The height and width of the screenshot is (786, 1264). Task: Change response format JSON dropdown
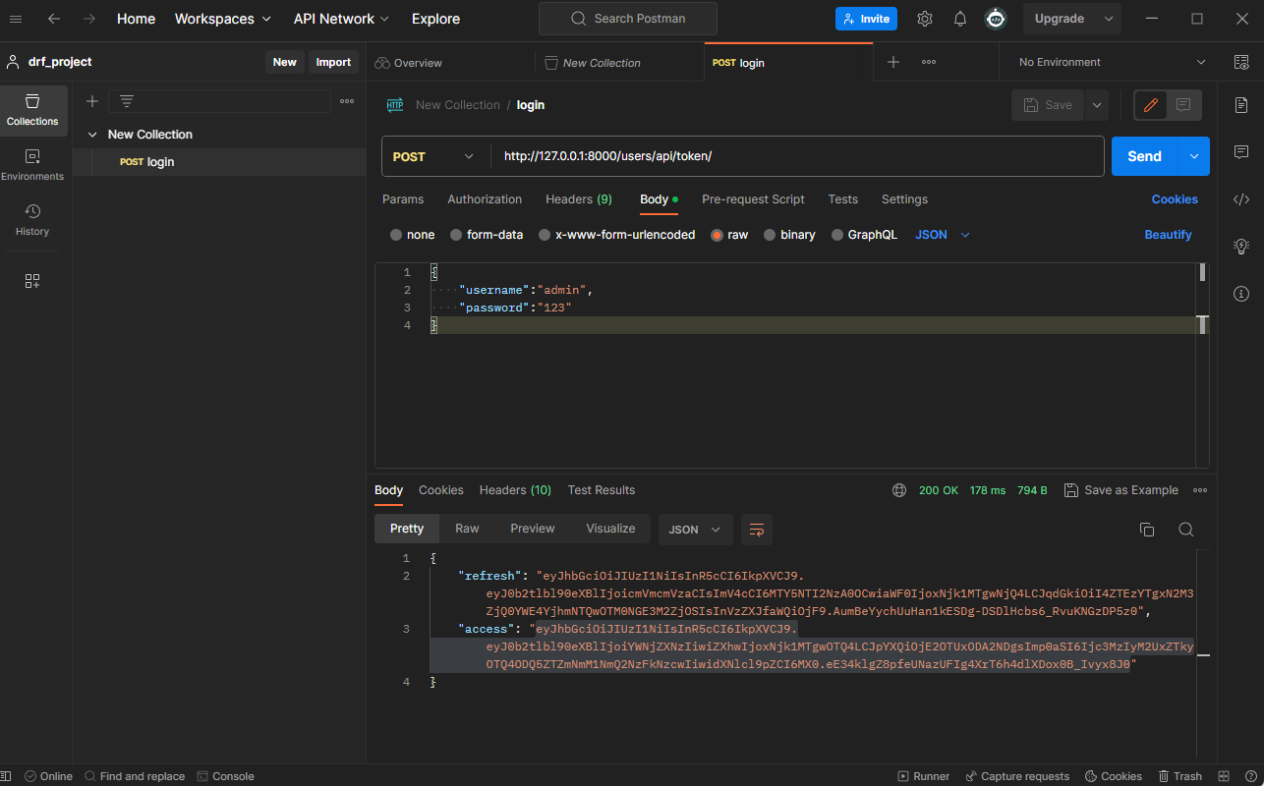click(x=695, y=530)
